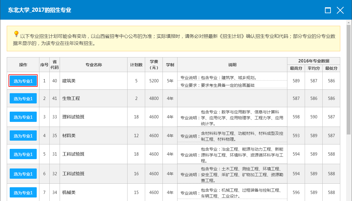Click the 最低分 column header

pos(331,68)
